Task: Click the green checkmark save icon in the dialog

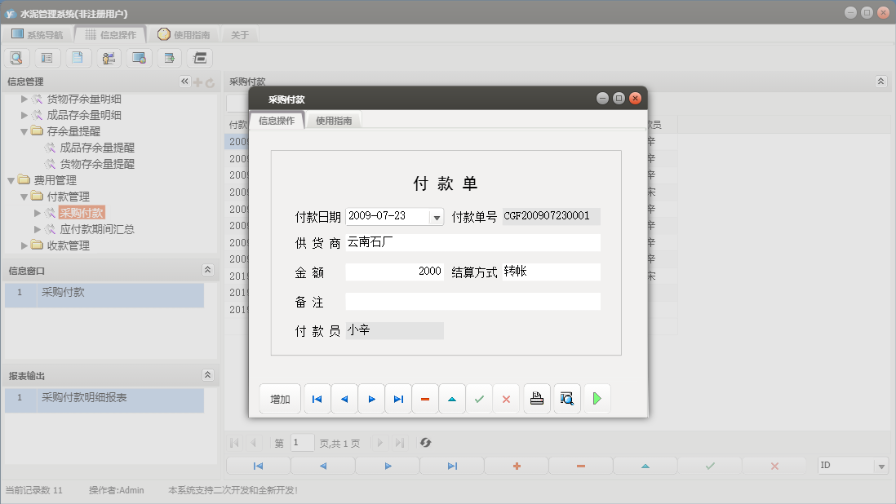Action: (x=479, y=399)
